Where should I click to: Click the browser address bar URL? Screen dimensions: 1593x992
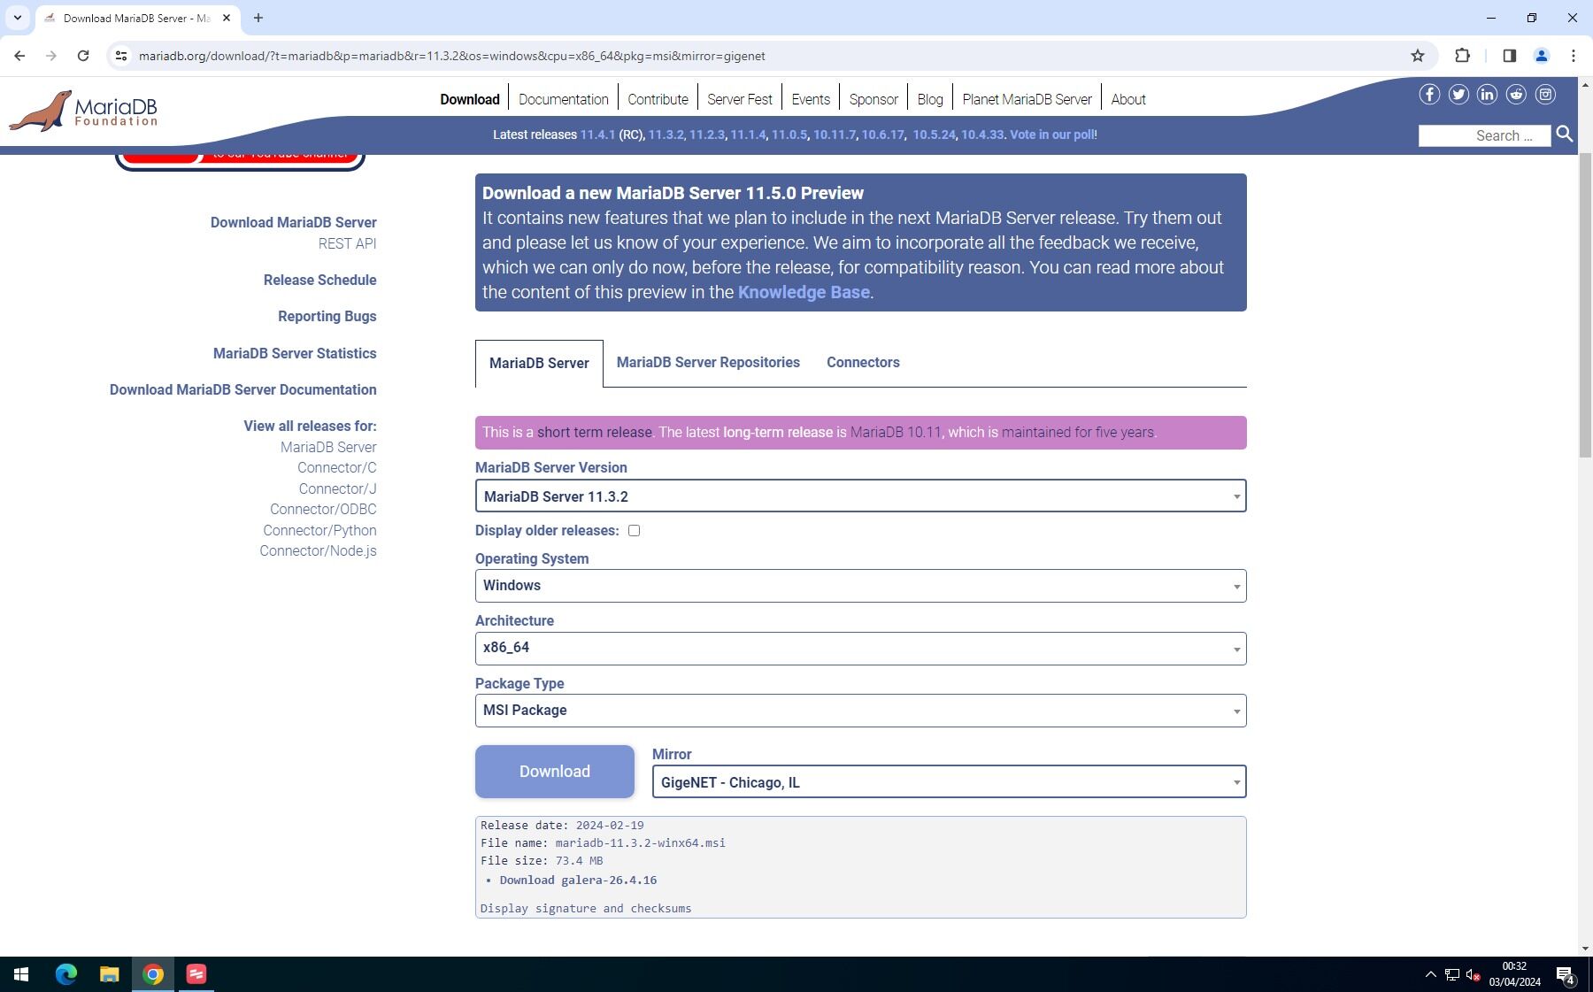coord(451,56)
